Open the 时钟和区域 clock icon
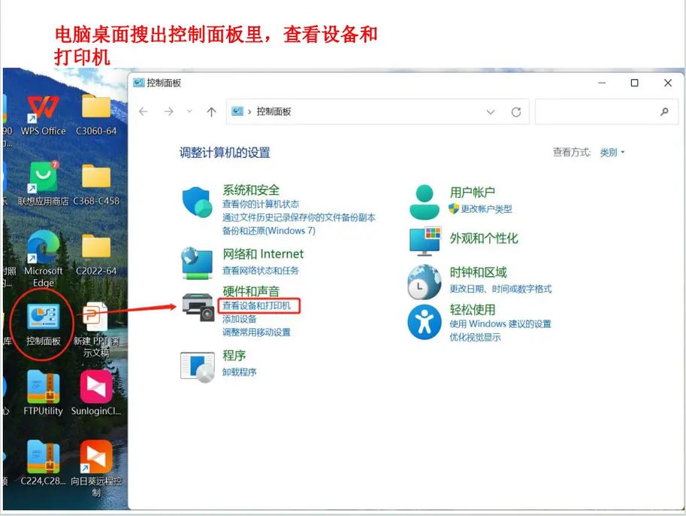Screen dimensions: 686x516 (425, 281)
